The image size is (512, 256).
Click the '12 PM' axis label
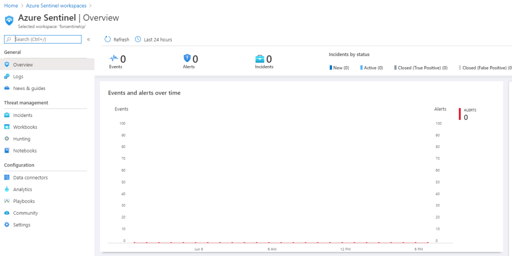tap(345, 249)
